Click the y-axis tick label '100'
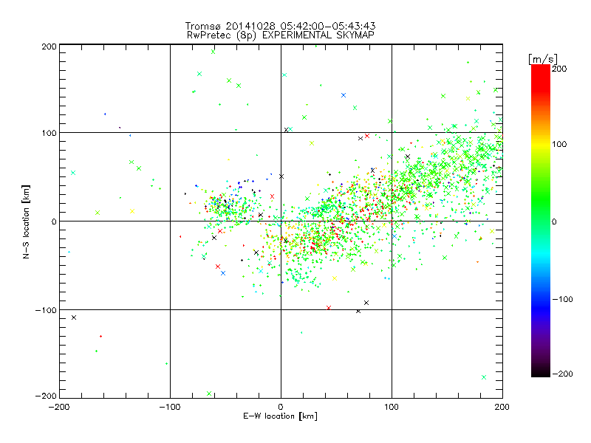591x443 pixels. point(49,133)
